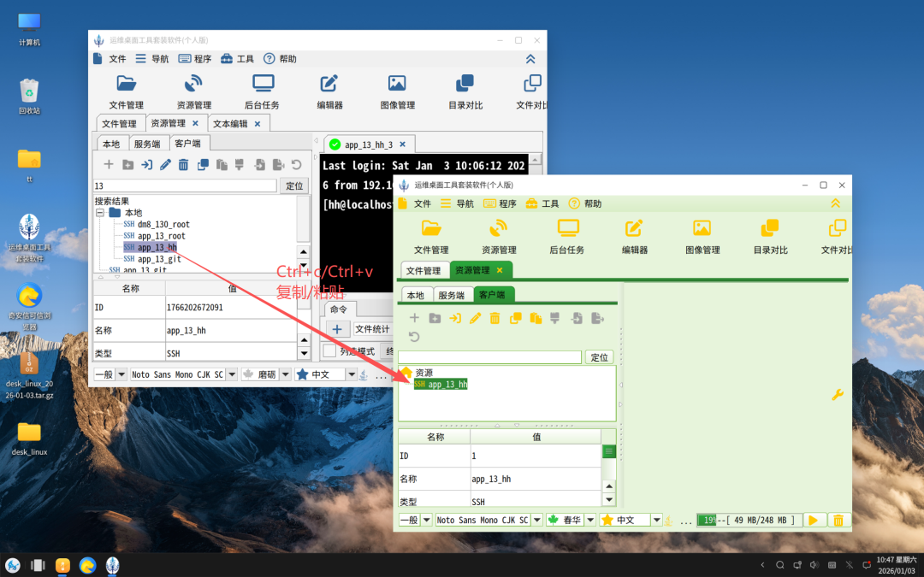
Task: Collapse toolbar chevron in green window menu bar
Action: [x=836, y=203]
